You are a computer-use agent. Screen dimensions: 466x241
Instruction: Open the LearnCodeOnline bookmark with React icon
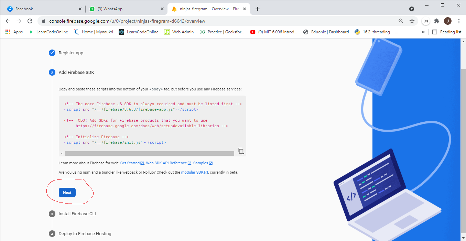[x=139, y=32]
